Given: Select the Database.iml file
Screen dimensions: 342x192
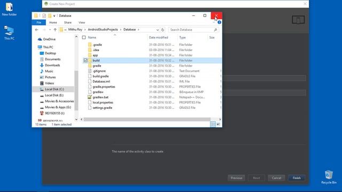Looking at the screenshot, I should coord(101,82).
